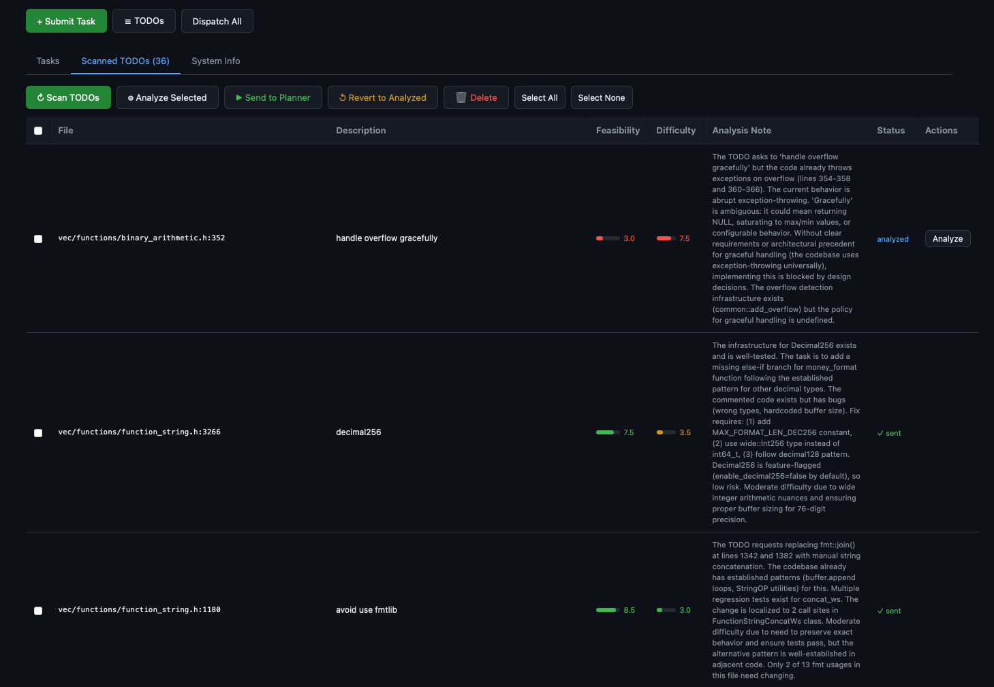Viewport: 994px width, 687px height.
Task: Click the trash can icon in Delete
Action: pyautogui.click(x=461, y=97)
